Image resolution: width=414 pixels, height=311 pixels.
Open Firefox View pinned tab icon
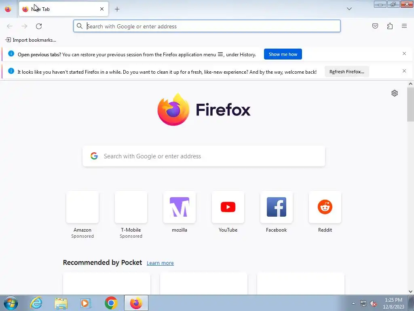(8, 9)
